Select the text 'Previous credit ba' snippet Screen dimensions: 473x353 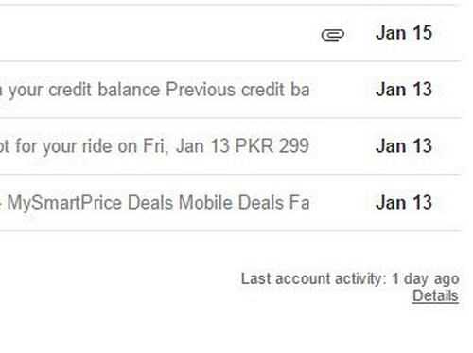(237, 90)
